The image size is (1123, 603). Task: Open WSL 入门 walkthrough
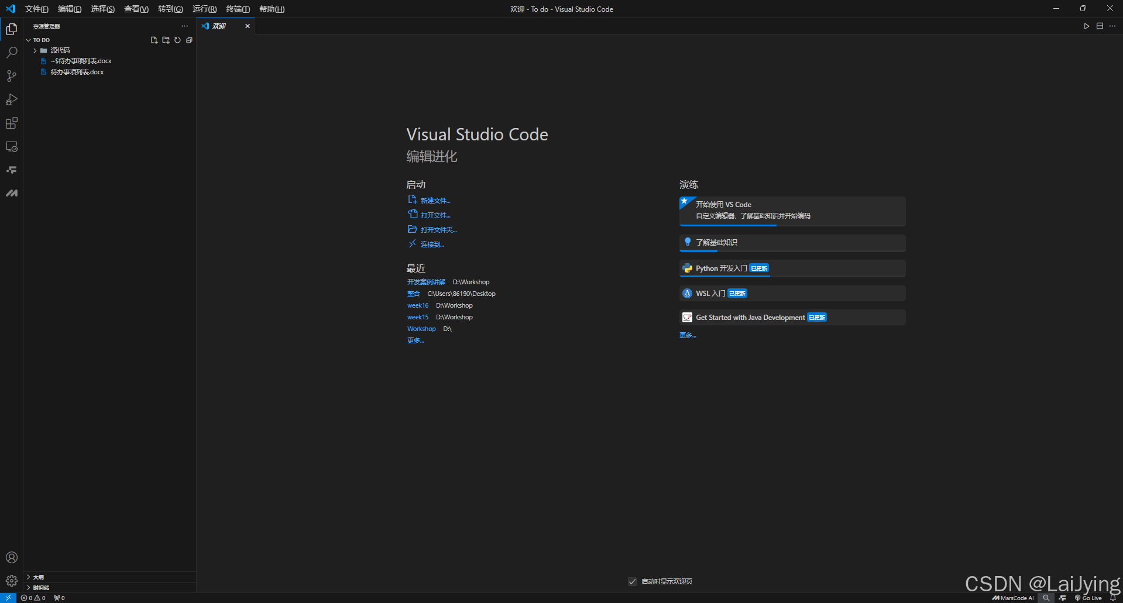pyautogui.click(x=792, y=294)
